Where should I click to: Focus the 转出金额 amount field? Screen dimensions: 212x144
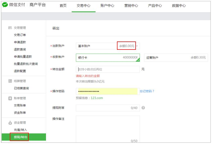pos(108,69)
